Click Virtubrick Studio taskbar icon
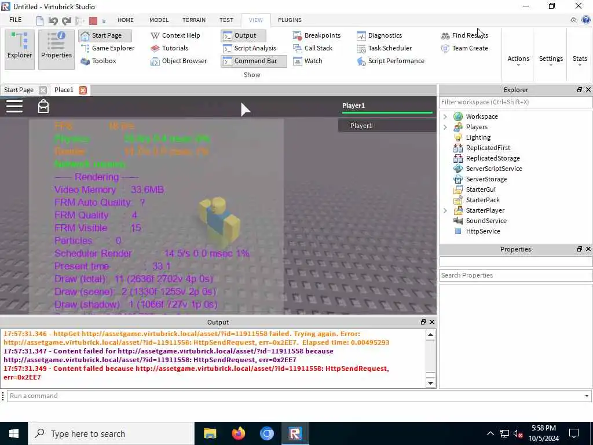 click(x=295, y=433)
